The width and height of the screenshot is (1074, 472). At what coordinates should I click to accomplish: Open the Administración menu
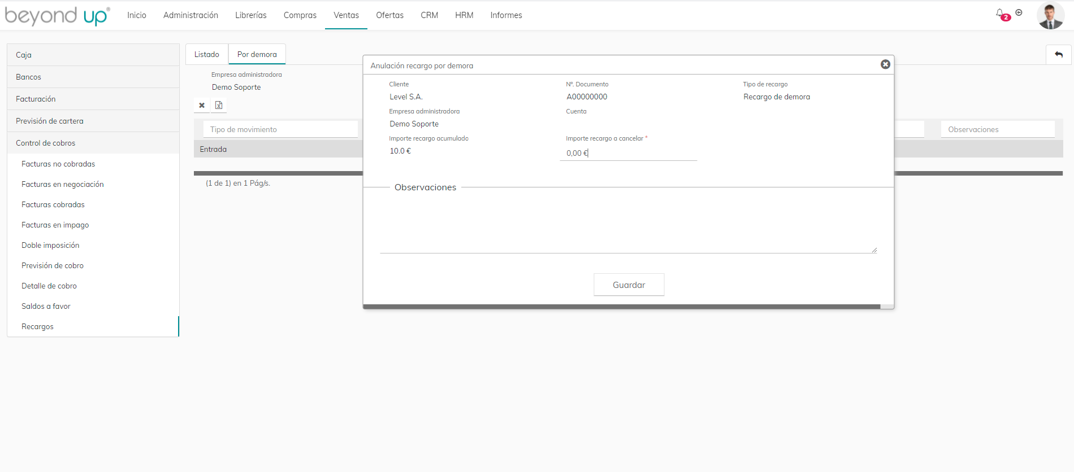pyautogui.click(x=190, y=15)
